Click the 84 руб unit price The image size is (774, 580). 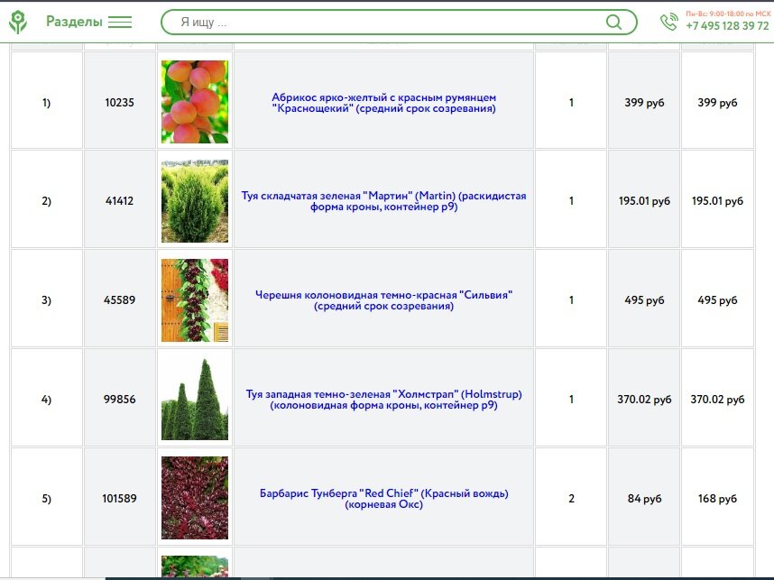644,499
